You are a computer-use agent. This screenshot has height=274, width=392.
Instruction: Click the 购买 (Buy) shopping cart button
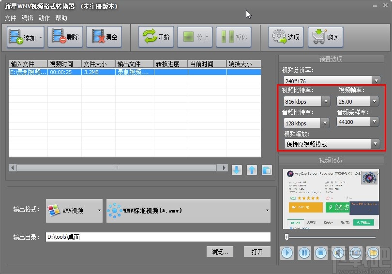tap(326, 37)
